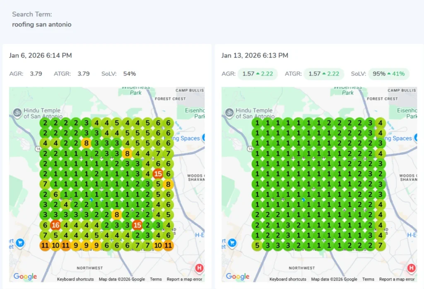This screenshot has height=289, width=424.
Task: Open the Terms link on right map
Action: [x=368, y=279]
